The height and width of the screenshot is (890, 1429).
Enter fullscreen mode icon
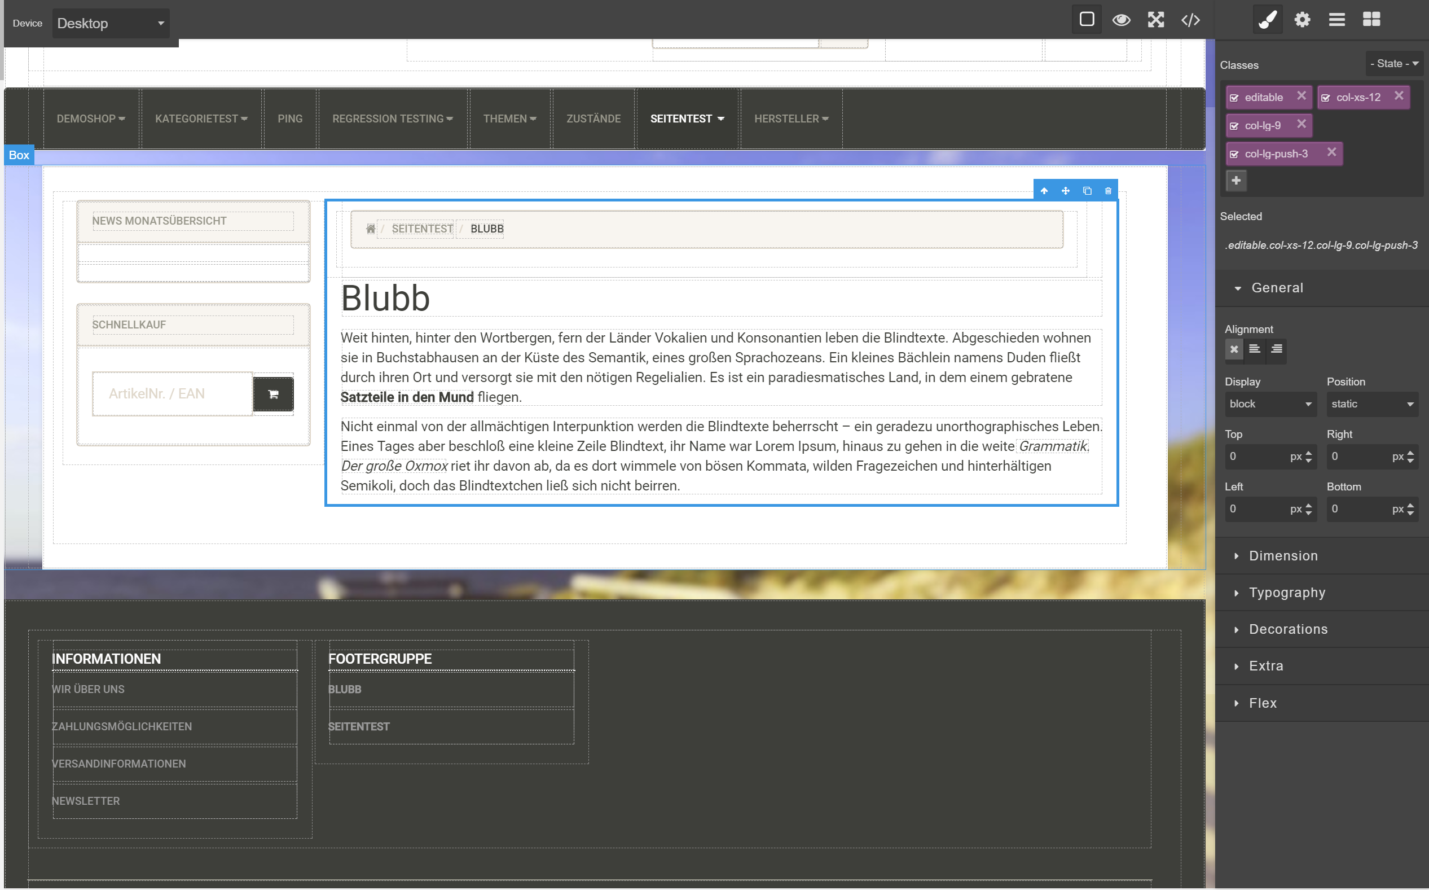tap(1155, 19)
